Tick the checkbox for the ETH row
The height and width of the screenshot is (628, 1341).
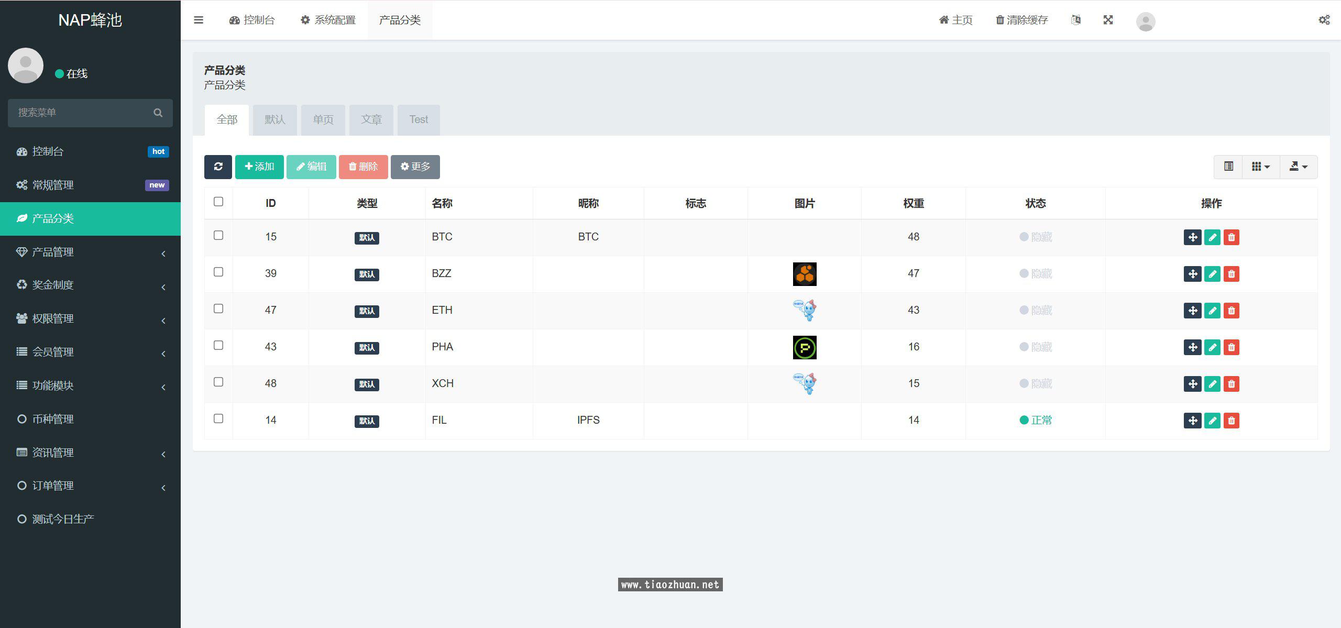click(x=218, y=309)
